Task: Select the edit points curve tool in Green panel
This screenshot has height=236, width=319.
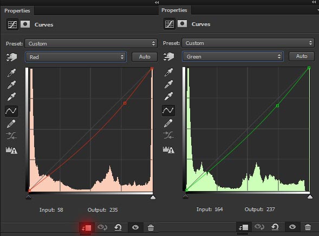Action: click(x=168, y=110)
